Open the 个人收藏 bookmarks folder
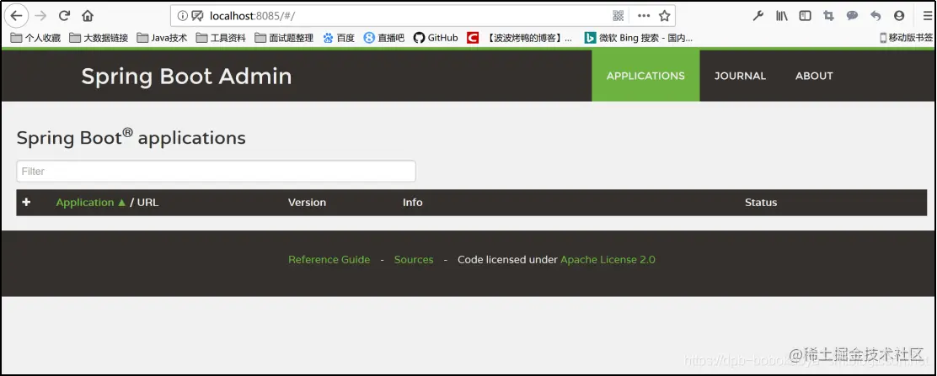 pyautogui.click(x=35, y=38)
